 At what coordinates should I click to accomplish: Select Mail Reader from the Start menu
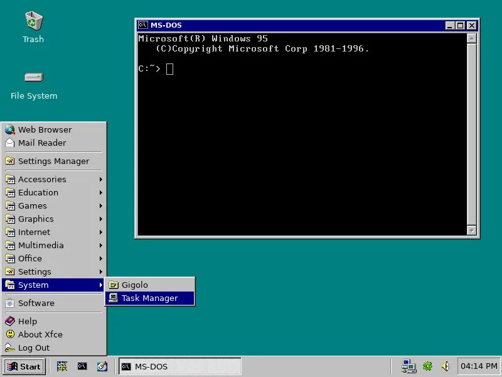pyautogui.click(x=53, y=143)
